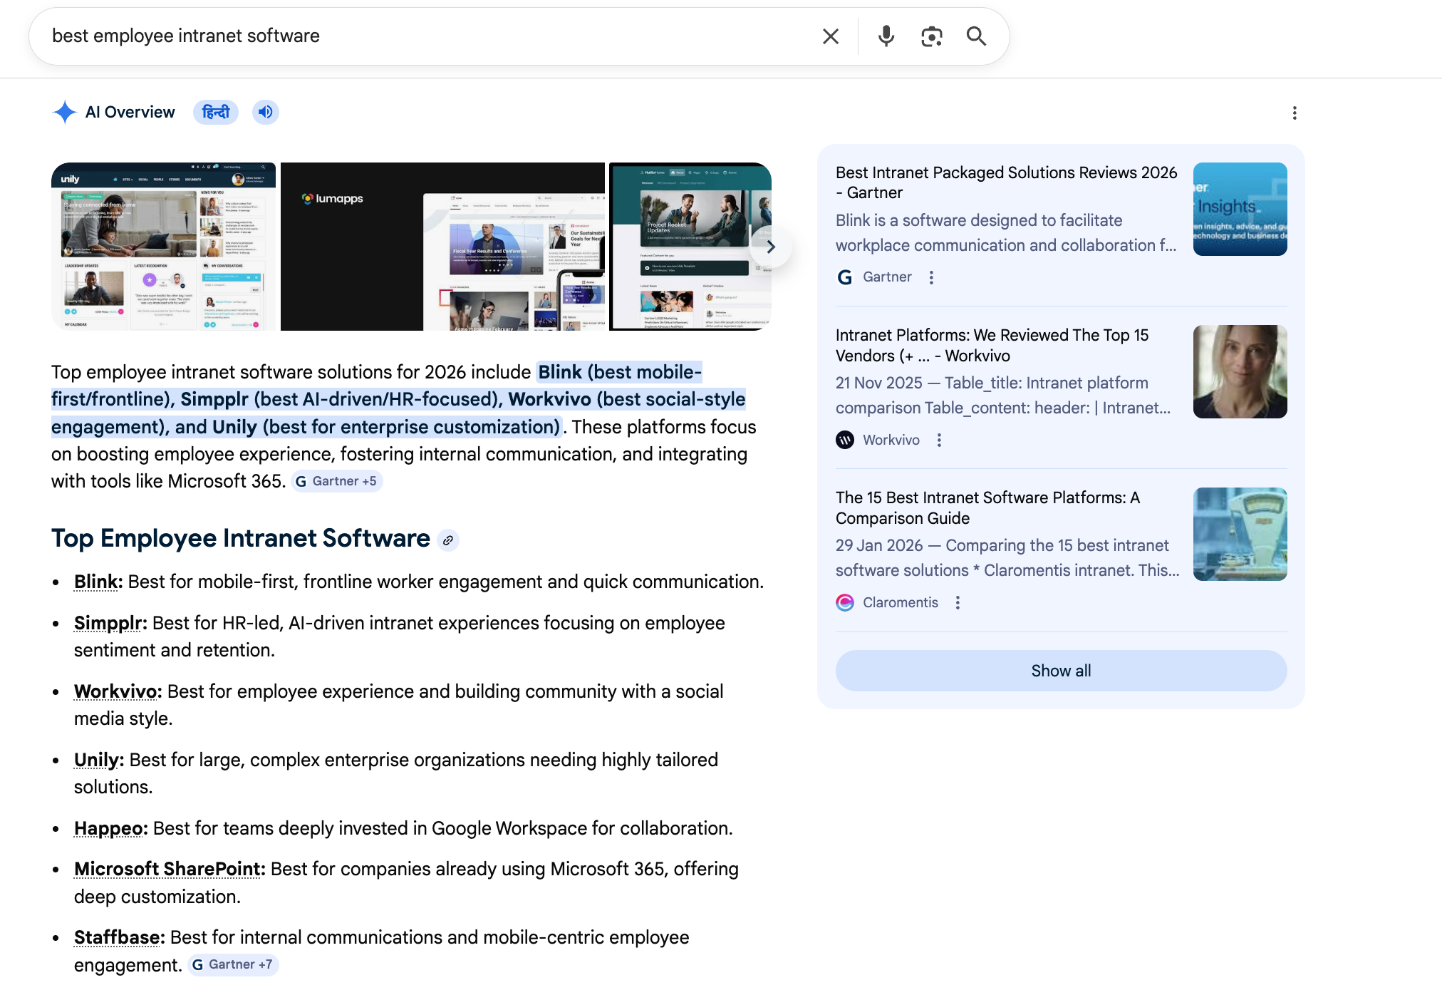
Task: Click the AI Overview sparkle icon
Action: click(64, 112)
